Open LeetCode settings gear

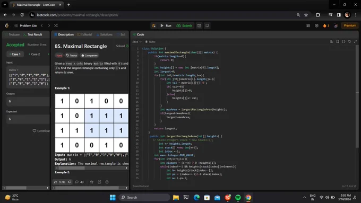316,25
